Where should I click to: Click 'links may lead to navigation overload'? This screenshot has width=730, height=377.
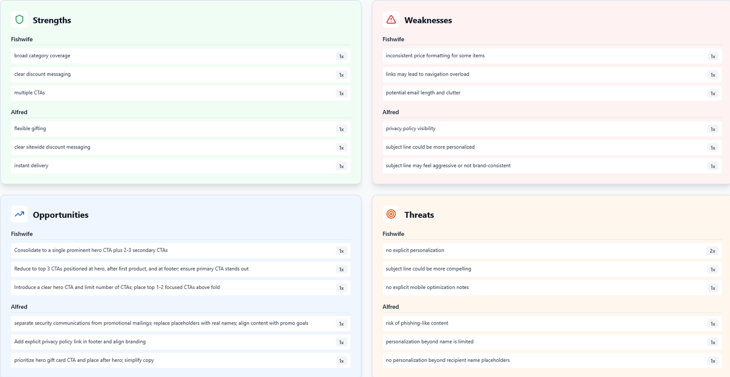(552, 74)
